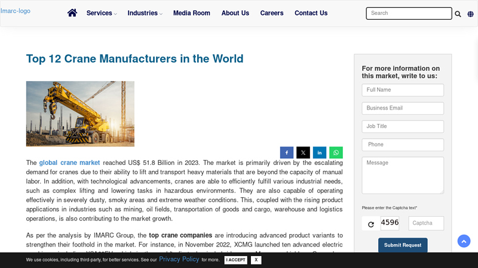Accept cookies with I ACCEPT
Screen dimensions: 478x268
point(235,260)
